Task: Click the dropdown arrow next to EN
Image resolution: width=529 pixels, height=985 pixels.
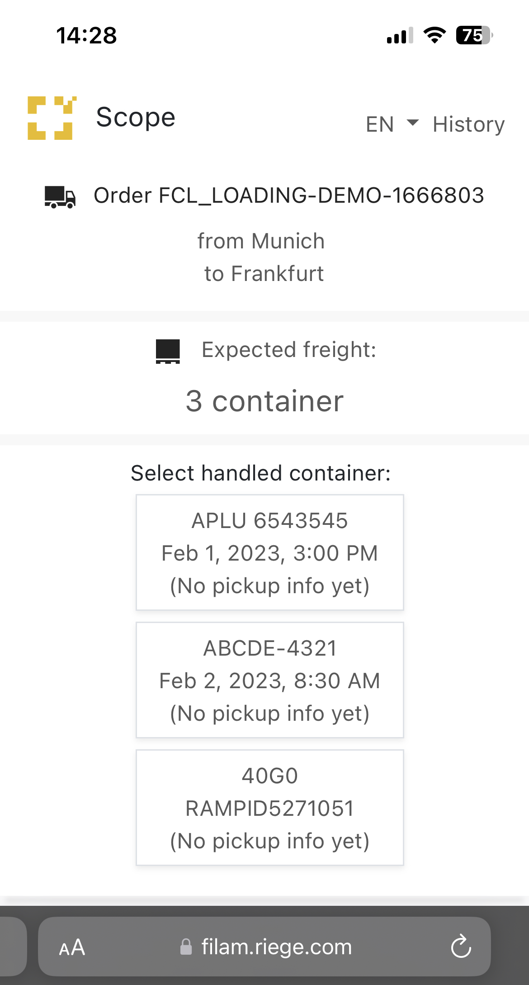Action: (413, 123)
